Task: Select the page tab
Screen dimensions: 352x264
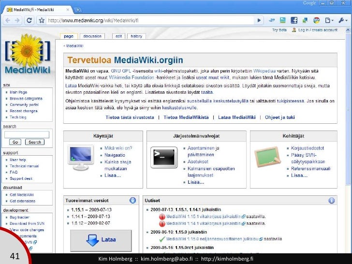Action: tap(69, 36)
